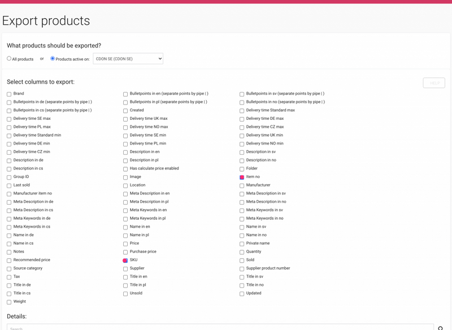Select the Manufacturer column checkbox
Screen dimensions: 452x330
tap(242, 185)
